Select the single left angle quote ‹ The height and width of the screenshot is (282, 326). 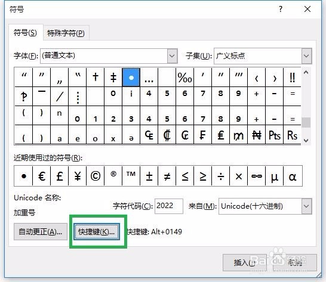(x=256, y=78)
